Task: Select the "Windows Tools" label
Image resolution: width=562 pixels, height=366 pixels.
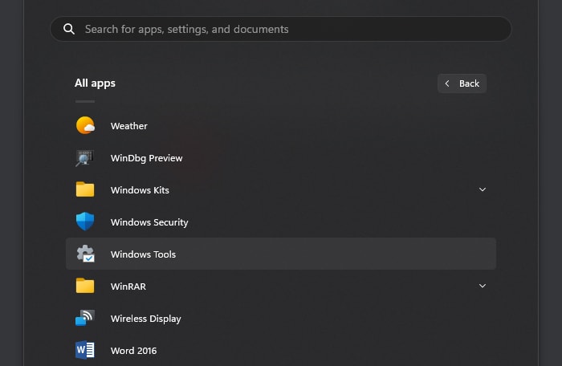Action: 143,254
